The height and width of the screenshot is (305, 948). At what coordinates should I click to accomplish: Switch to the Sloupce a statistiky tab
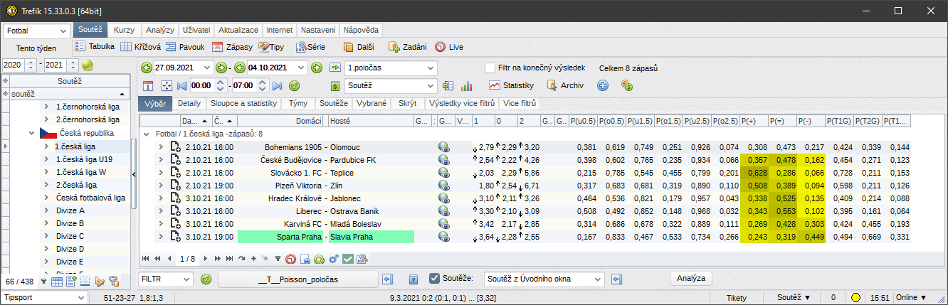pyautogui.click(x=243, y=103)
